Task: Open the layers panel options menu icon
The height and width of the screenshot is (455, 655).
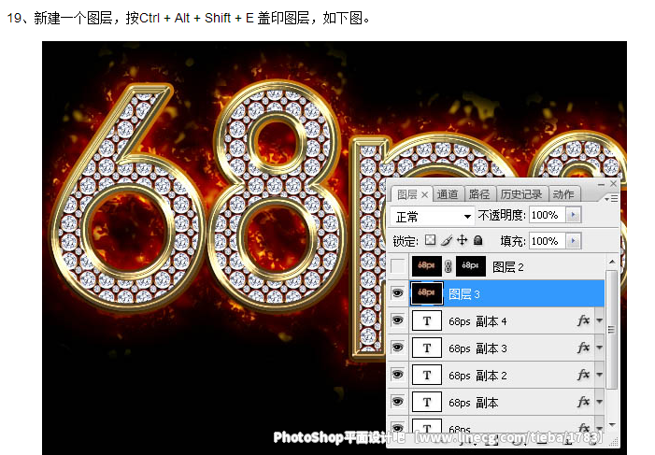Action: pyautogui.click(x=611, y=196)
